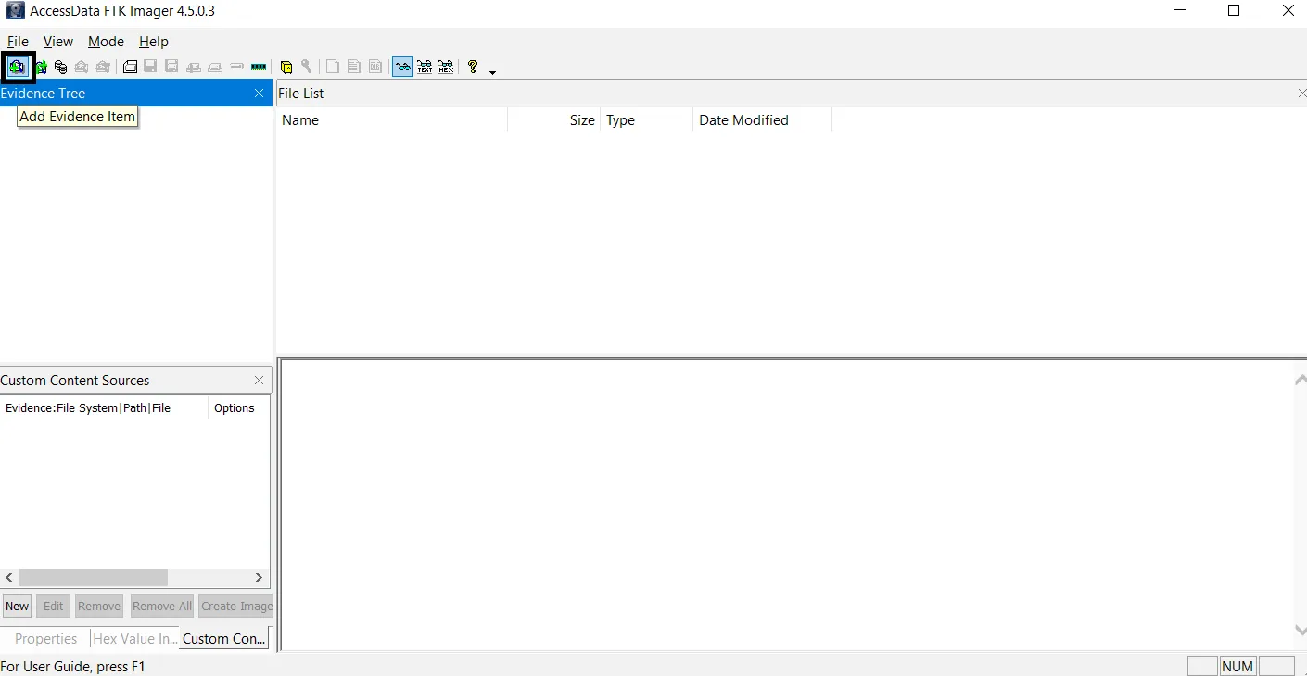Close the FTK Imager window

pos(1288,11)
